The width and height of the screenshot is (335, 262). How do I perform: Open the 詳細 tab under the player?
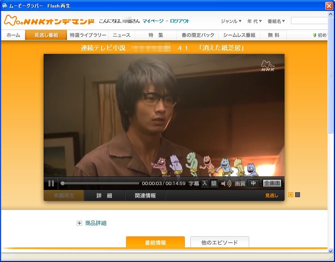click(x=105, y=195)
